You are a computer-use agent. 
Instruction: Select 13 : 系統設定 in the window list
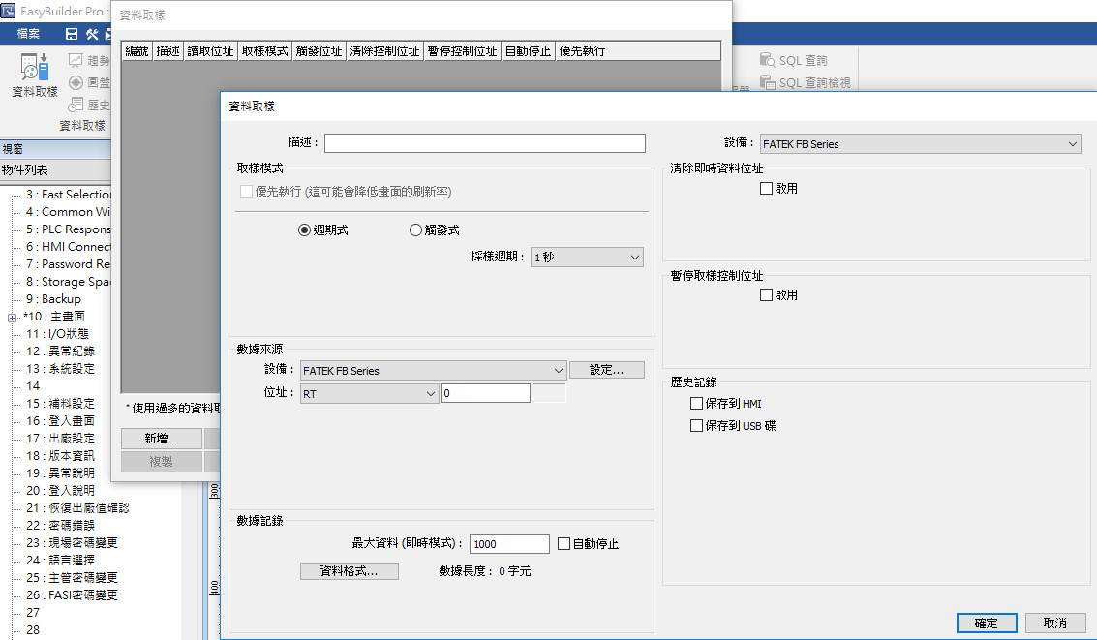pyautogui.click(x=60, y=369)
